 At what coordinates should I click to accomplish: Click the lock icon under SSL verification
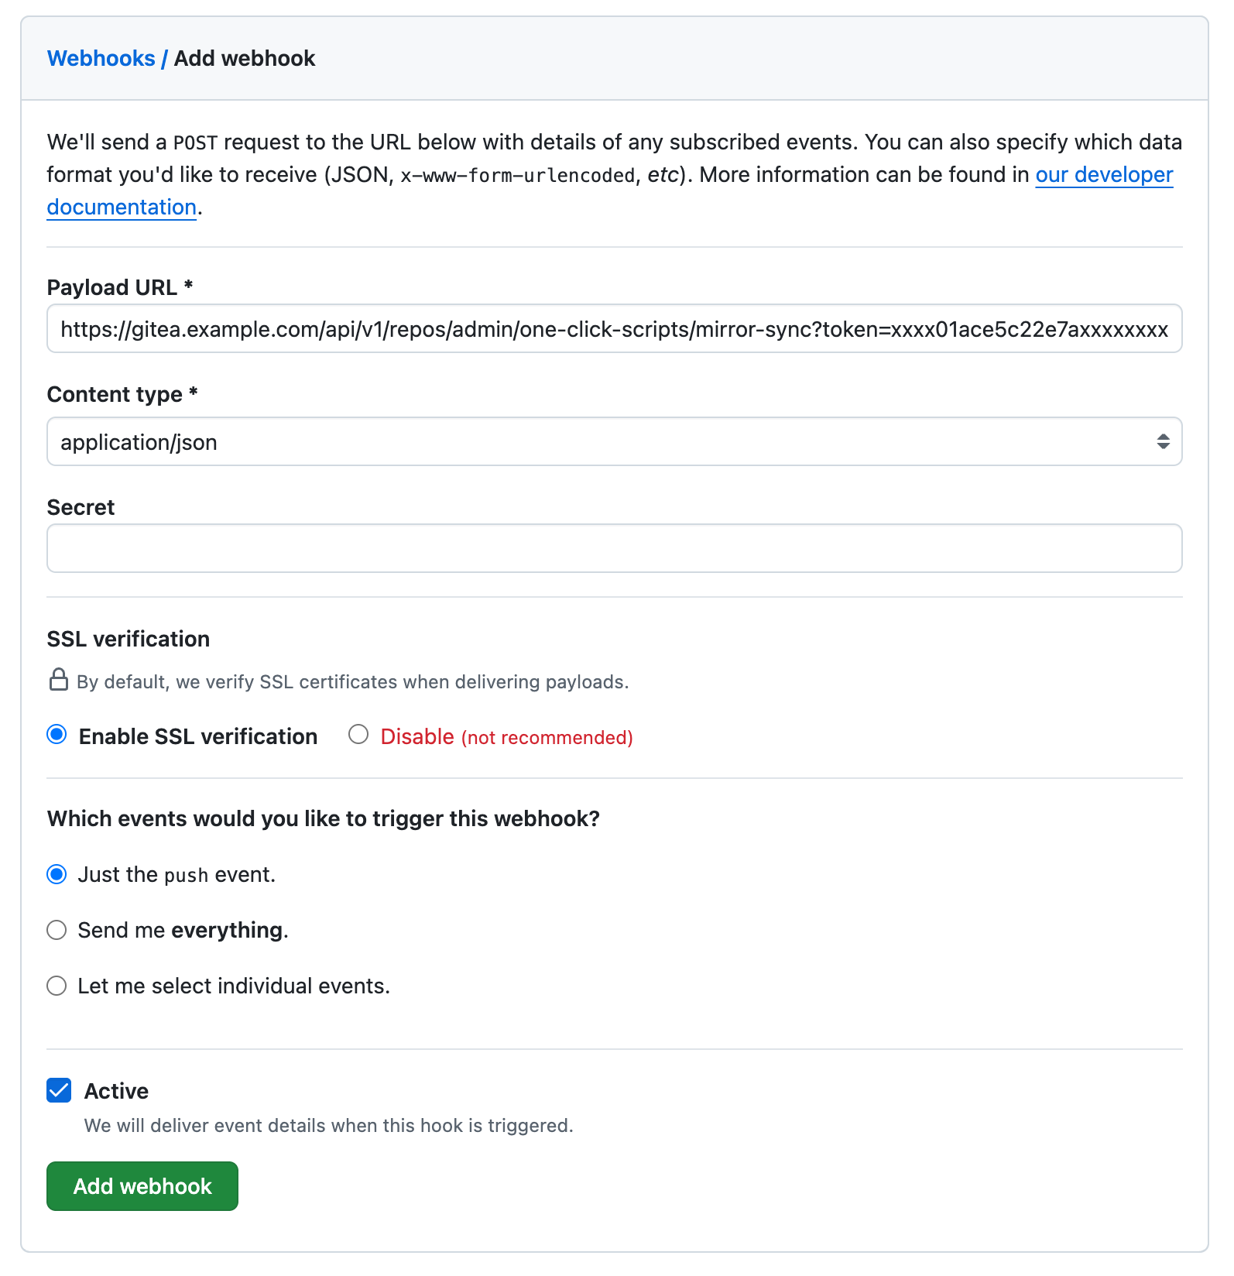(59, 680)
